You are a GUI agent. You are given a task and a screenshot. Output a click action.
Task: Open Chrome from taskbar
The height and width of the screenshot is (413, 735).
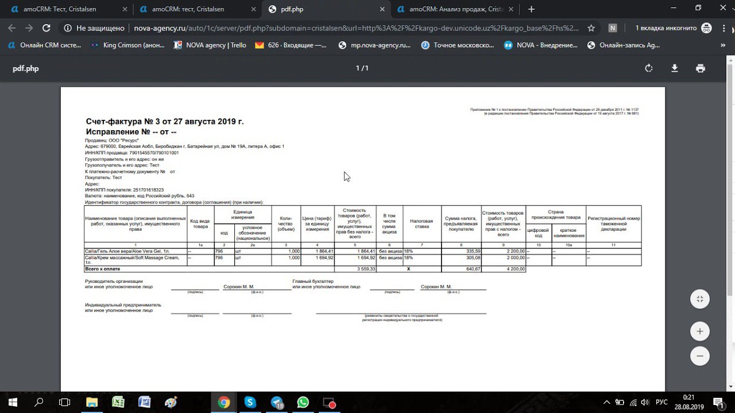224,402
